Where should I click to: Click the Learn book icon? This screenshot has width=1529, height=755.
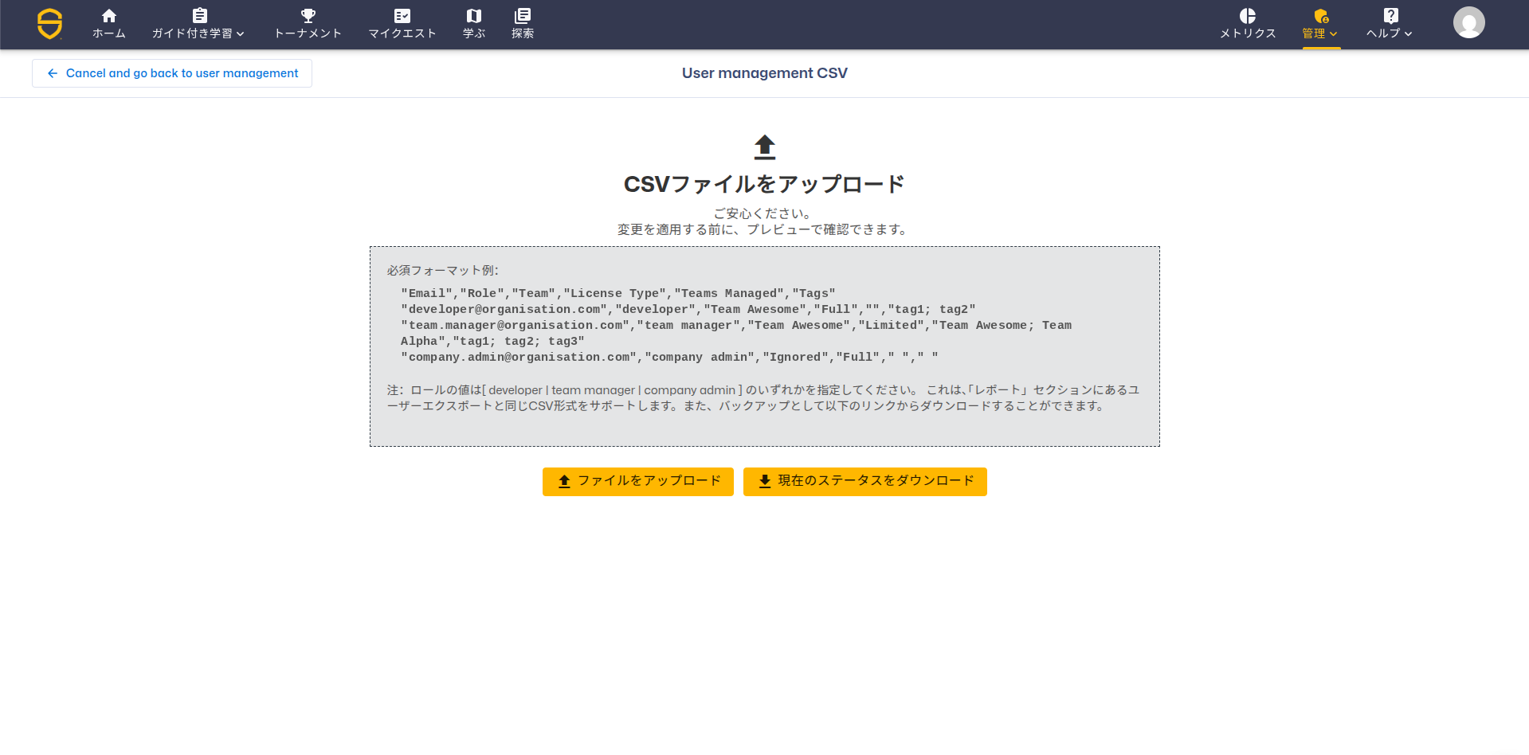474,16
